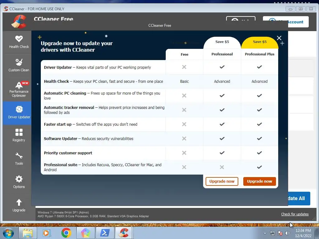Click the Driver Updater feature row text
This screenshot has height=239, width=319.
pyautogui.click(x=97, y=67)
